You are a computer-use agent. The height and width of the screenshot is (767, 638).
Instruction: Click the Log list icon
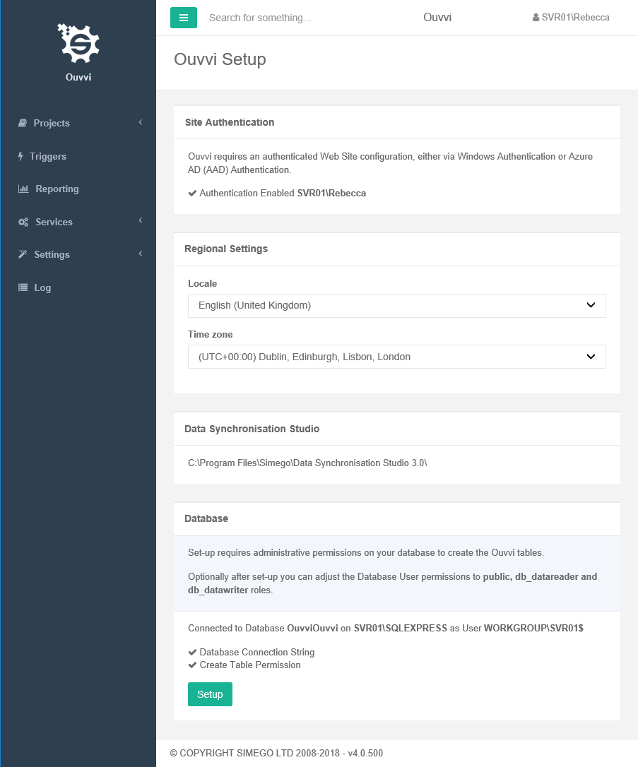coord(23,287)
